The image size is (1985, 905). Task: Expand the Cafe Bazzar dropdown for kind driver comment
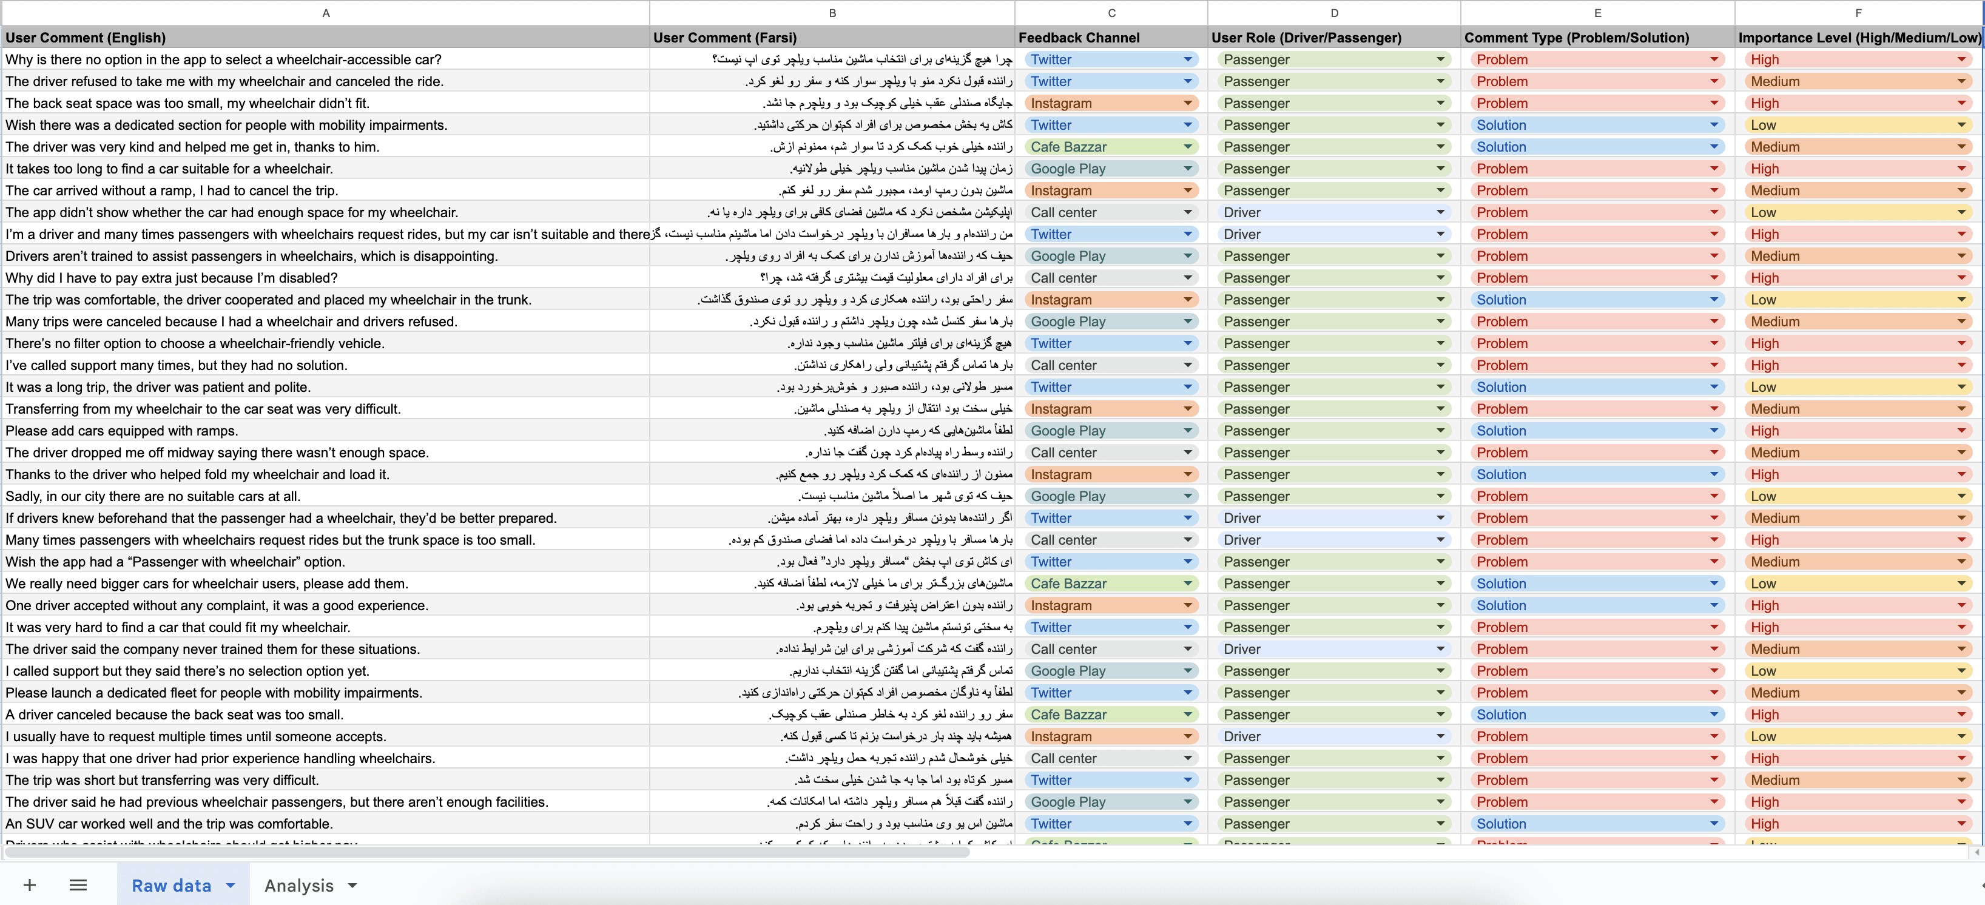click(1187, 147)
